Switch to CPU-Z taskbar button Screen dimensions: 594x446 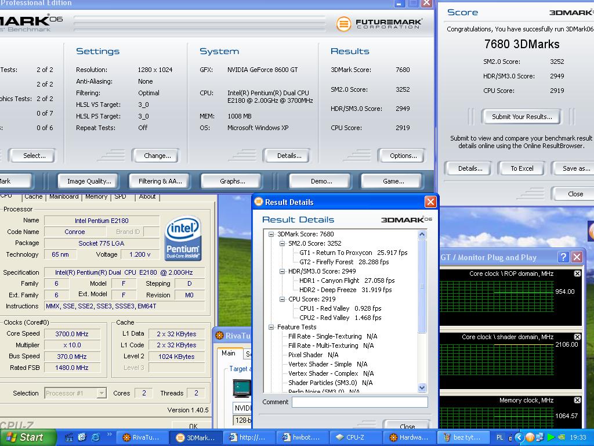click(x=354, y=437)
